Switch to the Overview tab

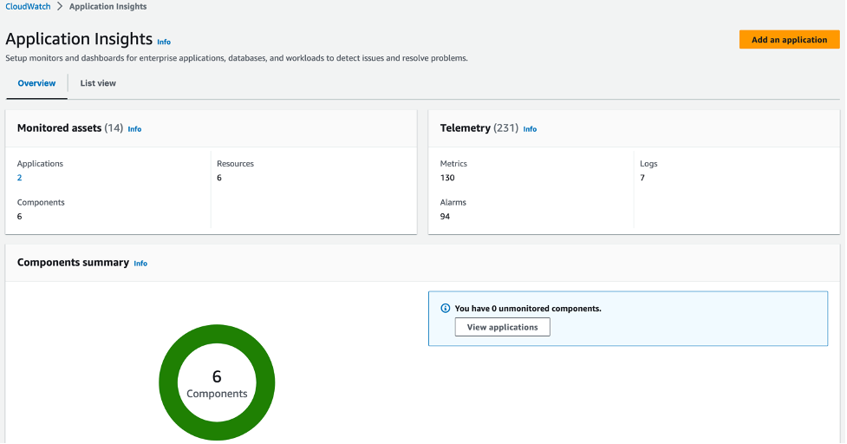tap(36, 83)
